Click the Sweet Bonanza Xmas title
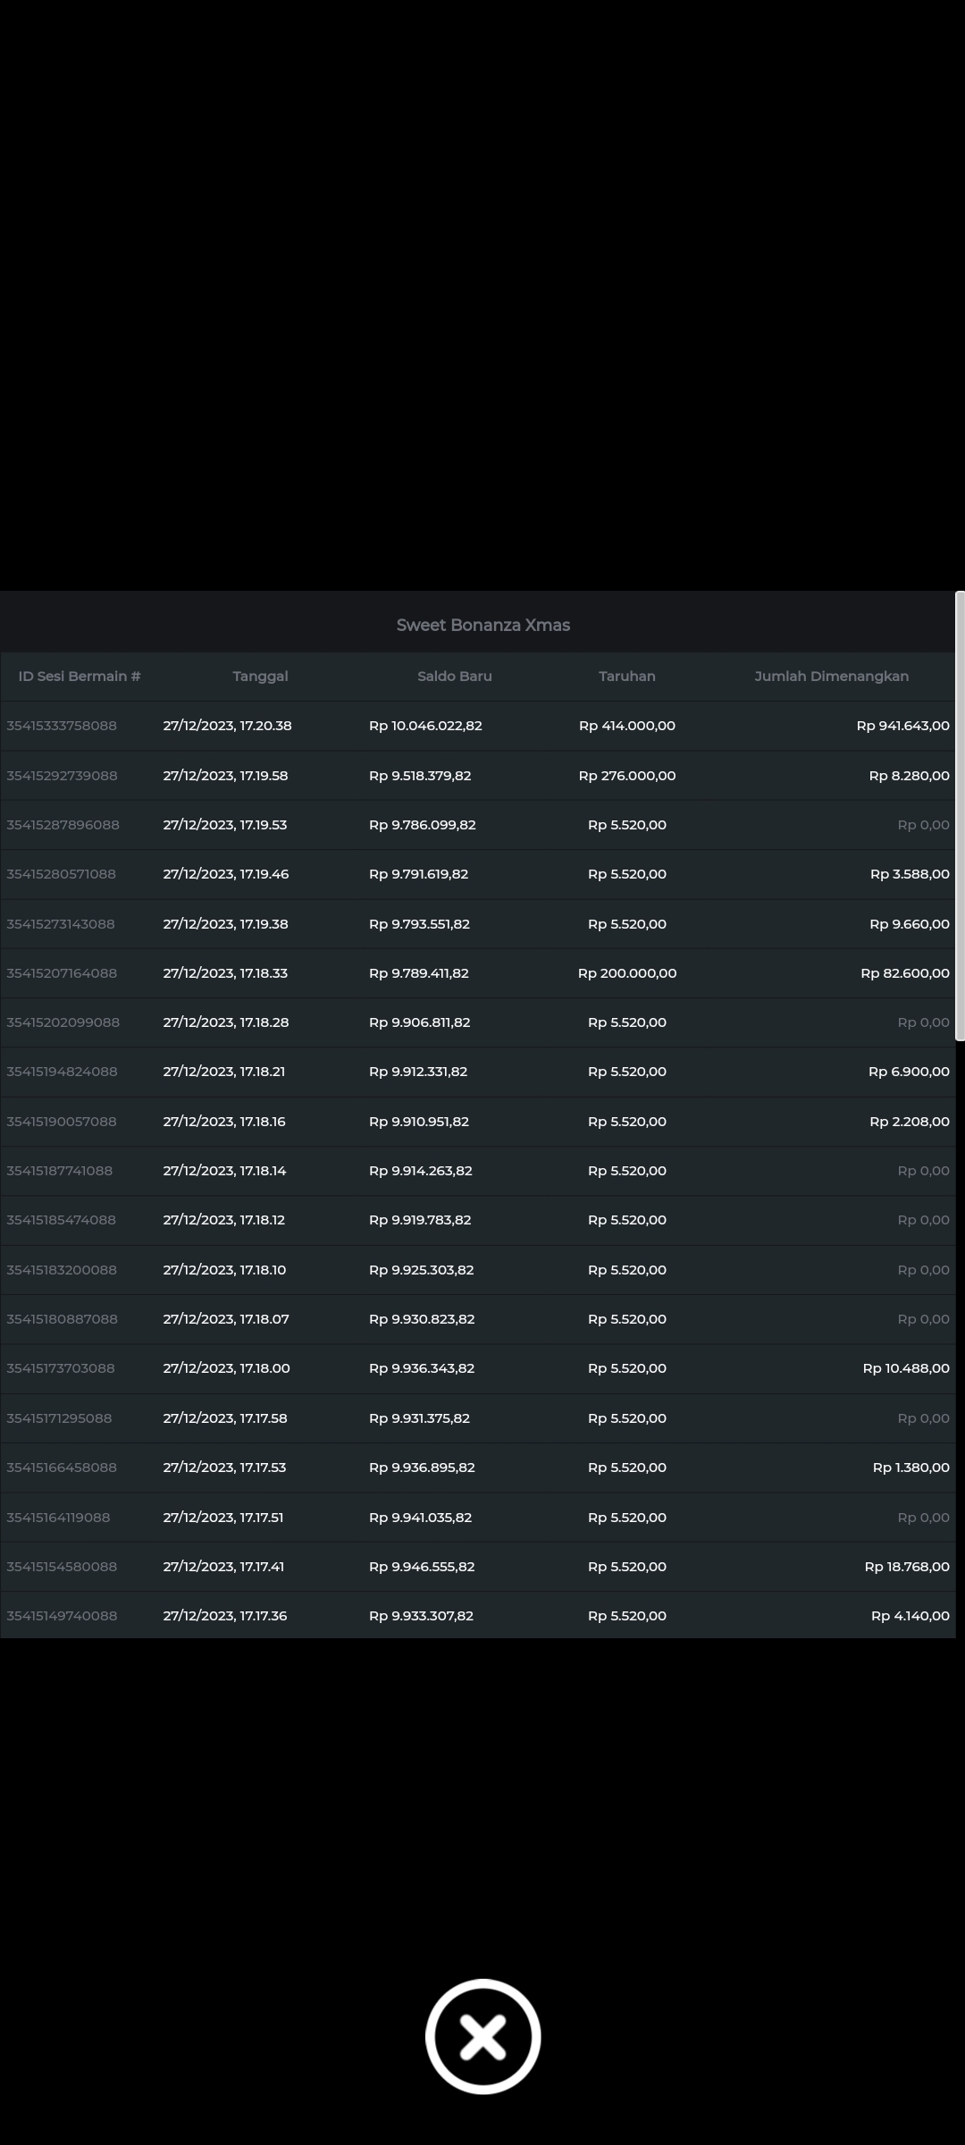Image resolution: width=965 pixels, height=2145 pixels. (x=482, y=626)
